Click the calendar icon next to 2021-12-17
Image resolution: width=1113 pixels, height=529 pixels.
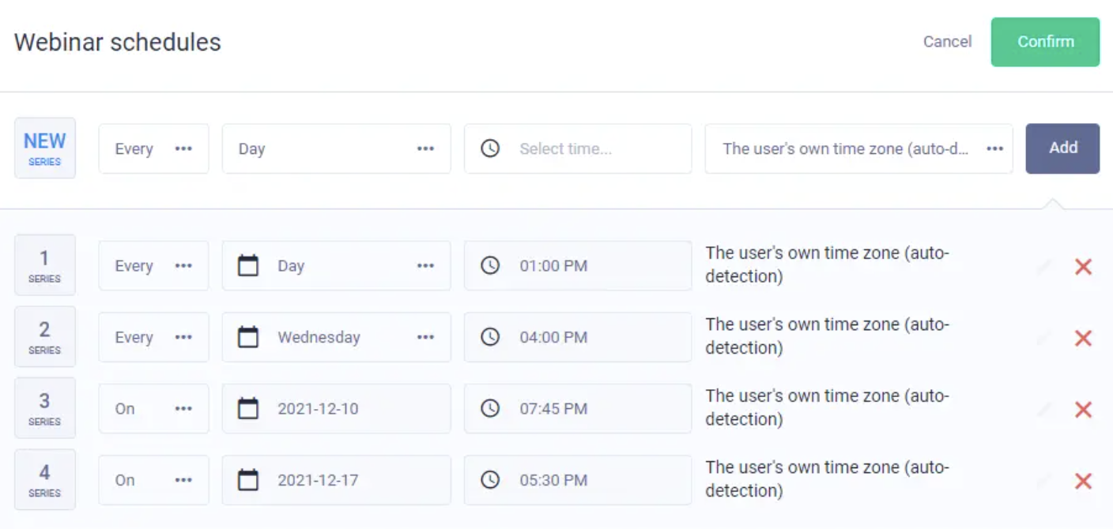[x=248, y=479]
